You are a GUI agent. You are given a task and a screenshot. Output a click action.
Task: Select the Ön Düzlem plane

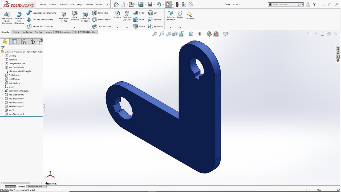tap(12, 75)
